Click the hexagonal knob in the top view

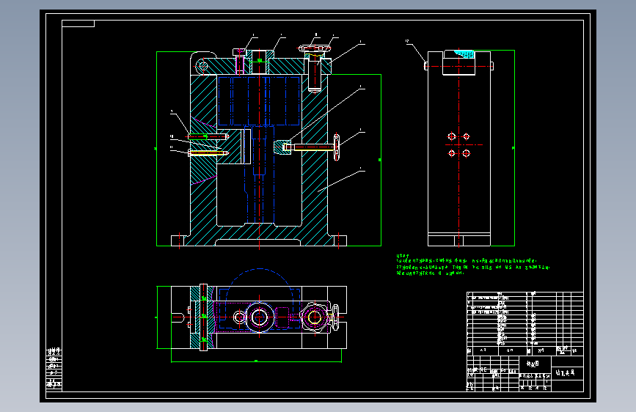click(x=315, y=317)
